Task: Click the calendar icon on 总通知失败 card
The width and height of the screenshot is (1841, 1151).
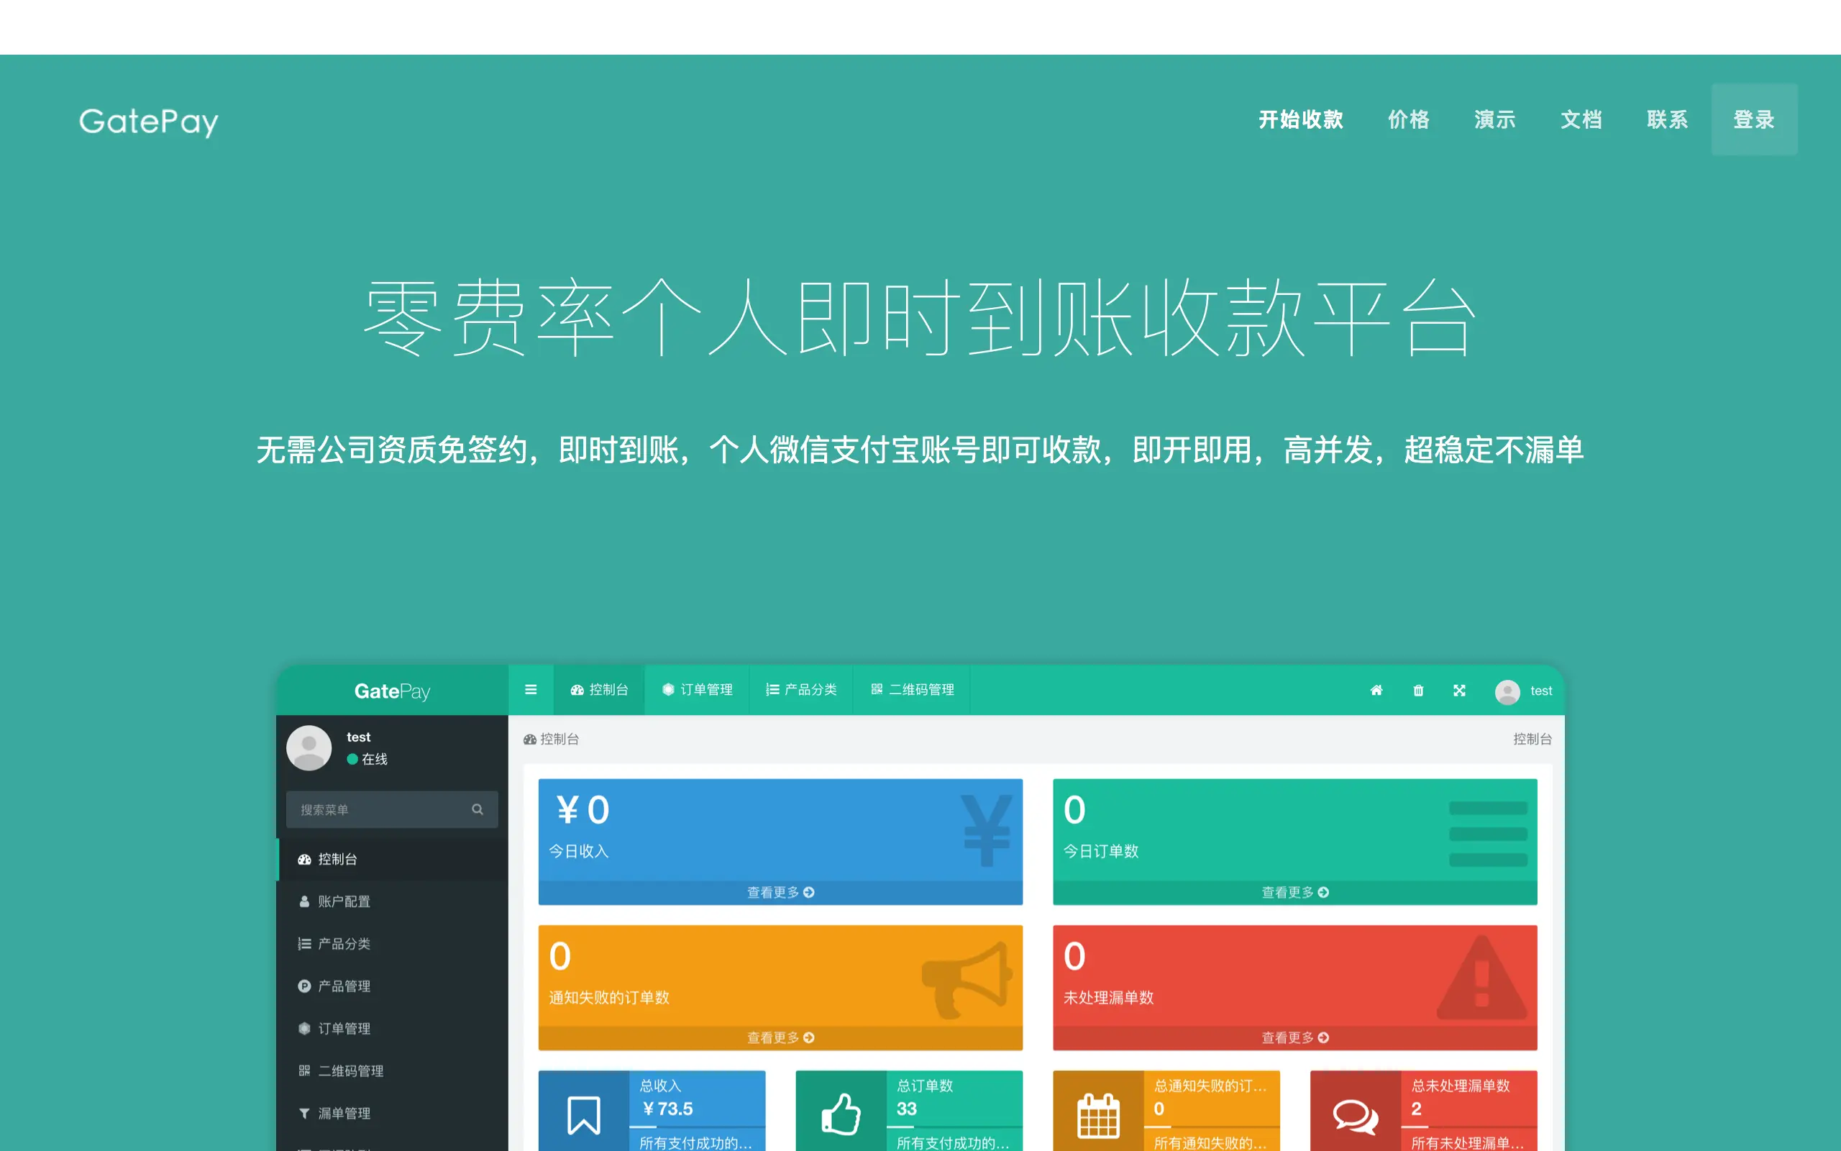Action: [x=1097, y=1115]
